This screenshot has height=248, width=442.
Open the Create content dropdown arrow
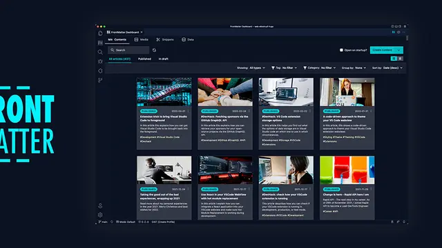pyautogui.click(x=399, y=50)
